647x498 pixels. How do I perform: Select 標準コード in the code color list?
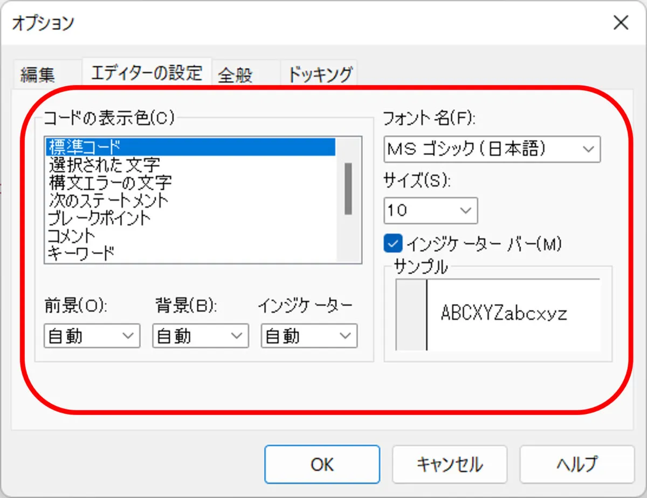pos(84,146)
